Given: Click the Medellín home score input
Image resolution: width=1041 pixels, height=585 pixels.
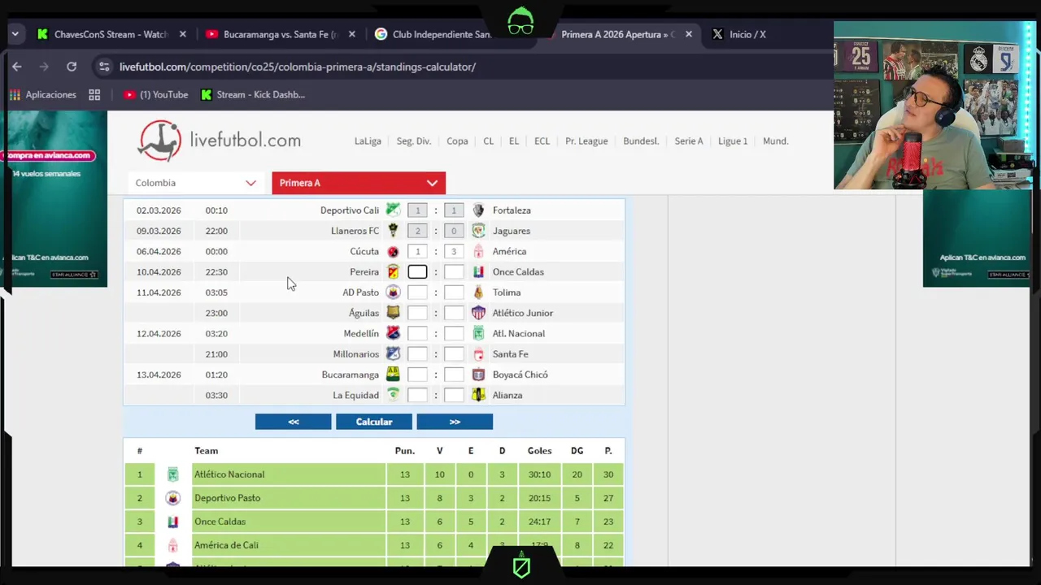Looking at the screenshot, I should (417, 334).
